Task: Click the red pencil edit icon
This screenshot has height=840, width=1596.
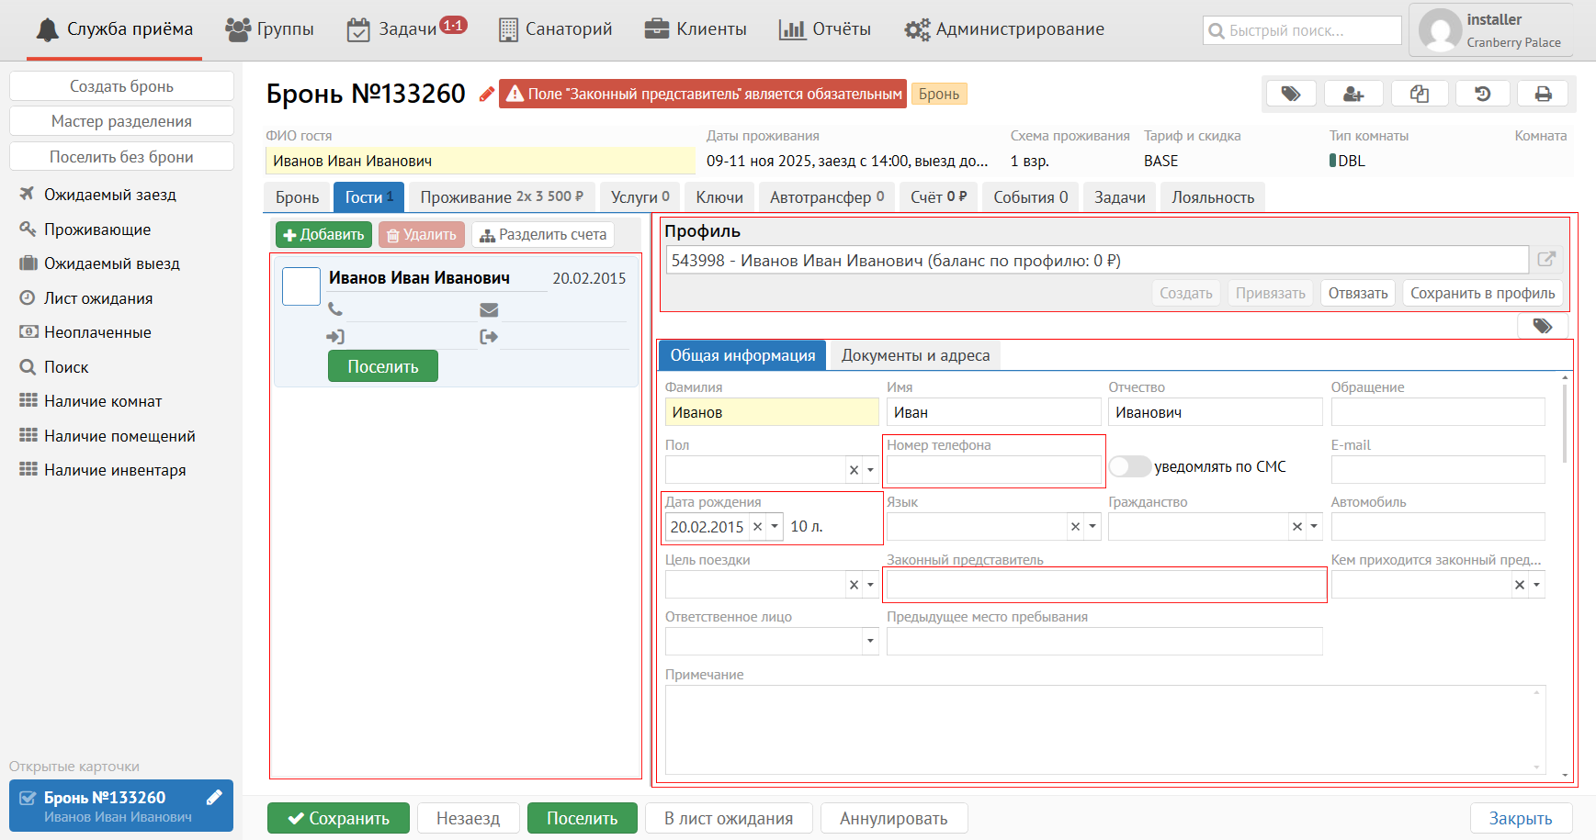Action: [486, 94]
